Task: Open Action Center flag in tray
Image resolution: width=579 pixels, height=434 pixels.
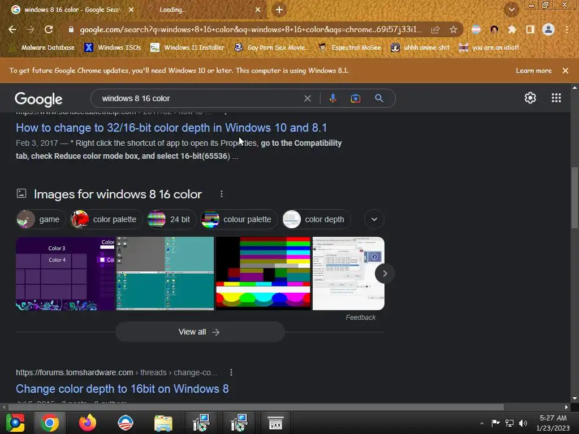Action: tap(495, 423)
